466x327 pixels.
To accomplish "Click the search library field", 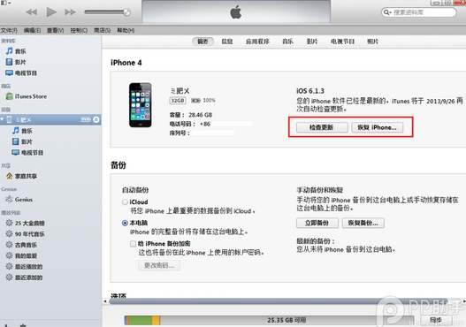I will click(419, 12).
